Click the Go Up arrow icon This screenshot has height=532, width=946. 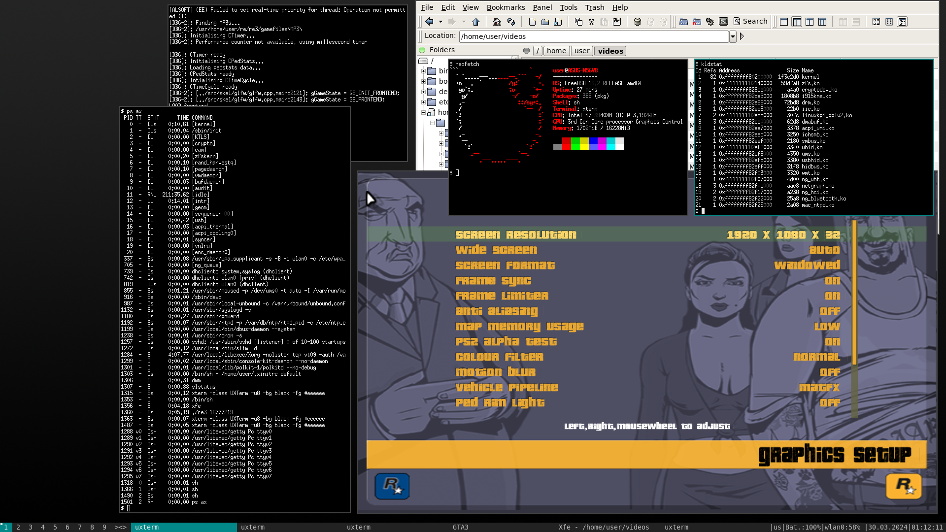tap(475, 22)
